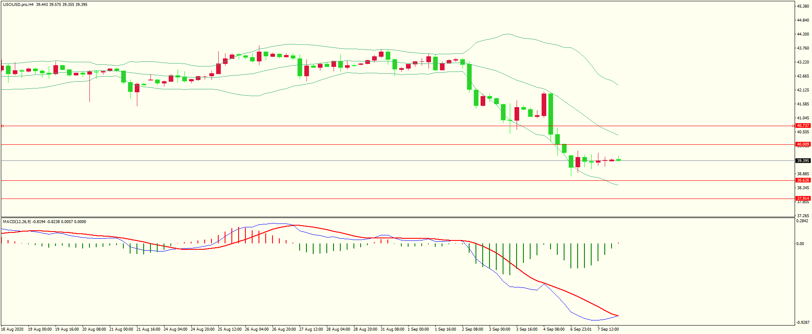Click the 21 Aug 00:00 time label
Screen dimensions: 812x334
tap(121, 329)
